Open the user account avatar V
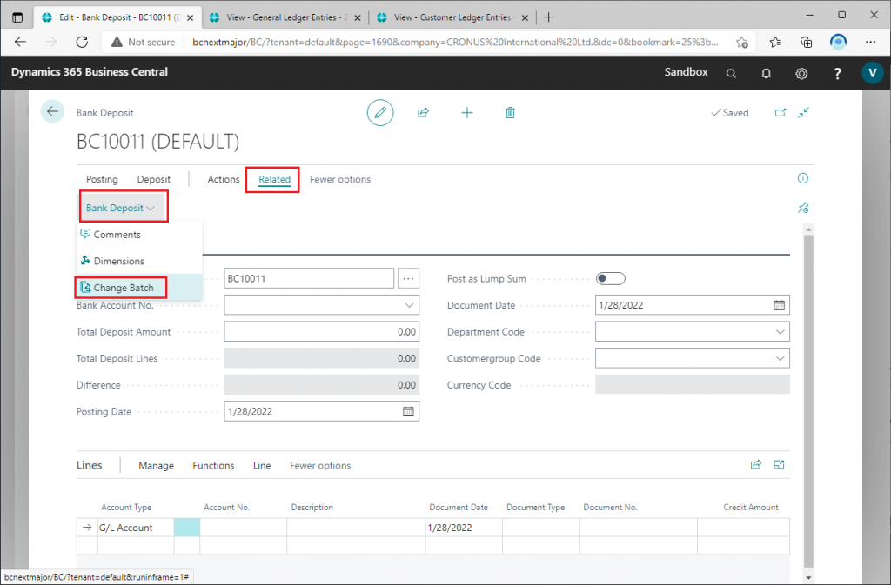The width and height of the screenshot is (891, 585). click(x=872, y=73)
